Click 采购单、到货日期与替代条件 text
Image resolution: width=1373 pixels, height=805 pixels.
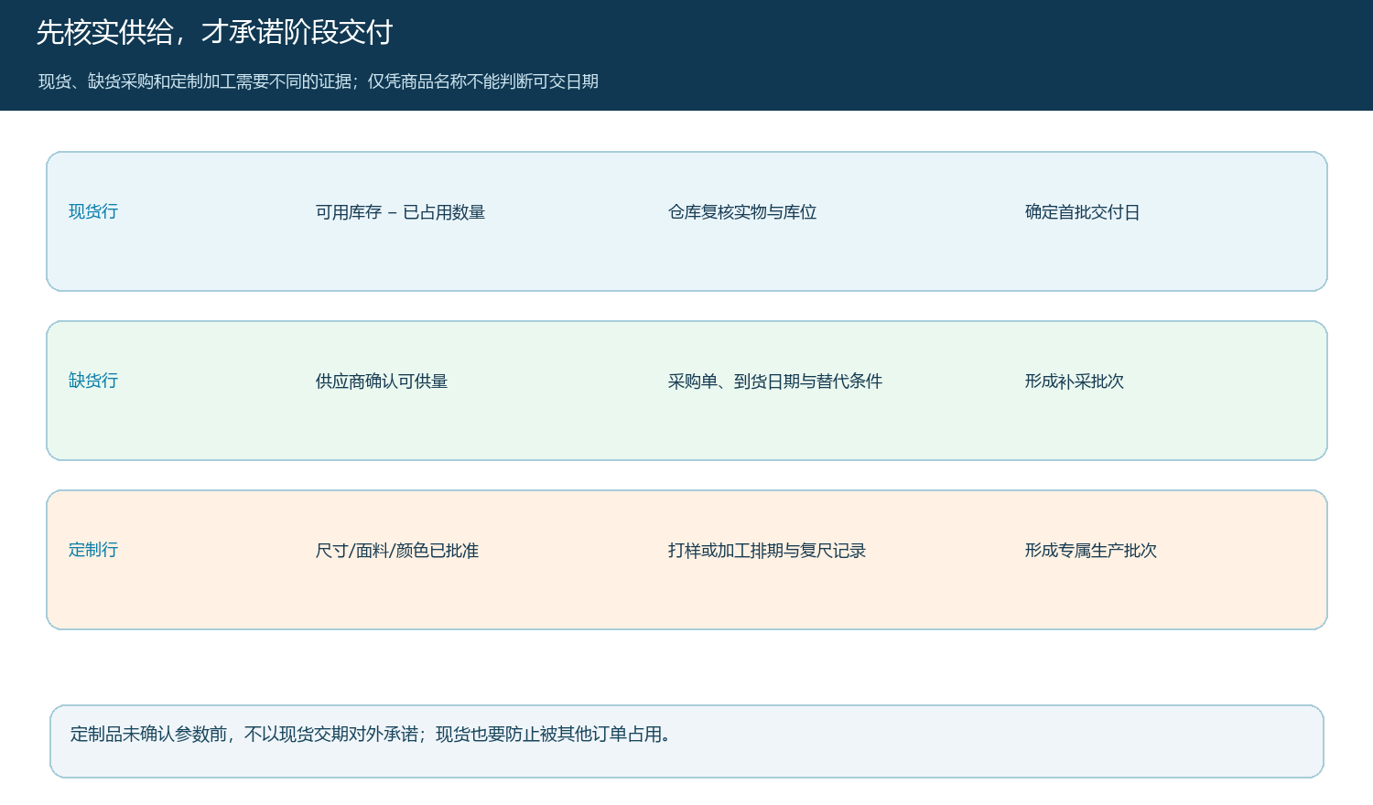[x=775, y=381]
